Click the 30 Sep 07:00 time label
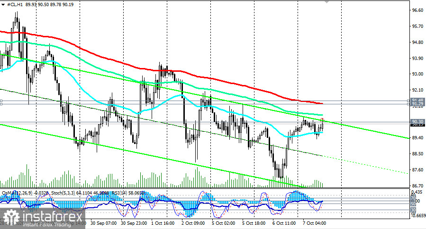 pyautogui.click(x=103, y=223)
